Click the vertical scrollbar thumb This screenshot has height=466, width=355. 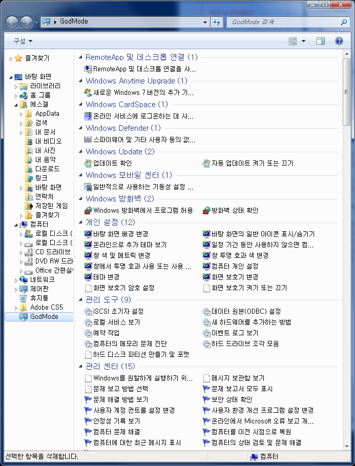(x=346, y=92)
